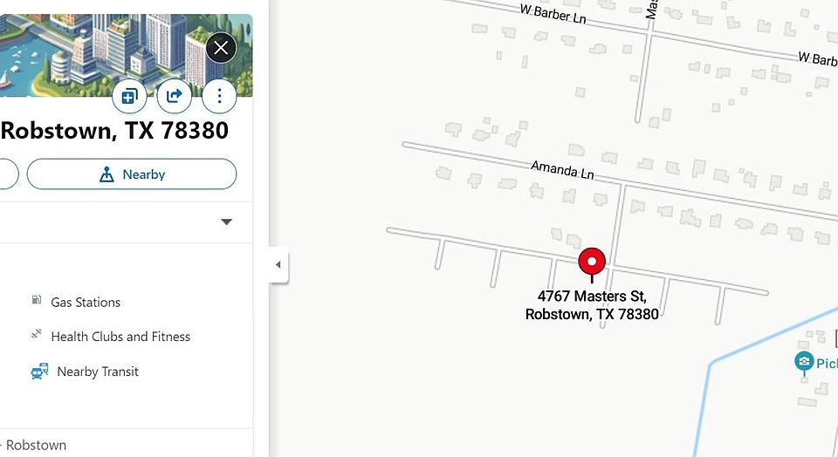Click the Amanda Ln street label
The image size is (838, 457).
click(562, 170)
